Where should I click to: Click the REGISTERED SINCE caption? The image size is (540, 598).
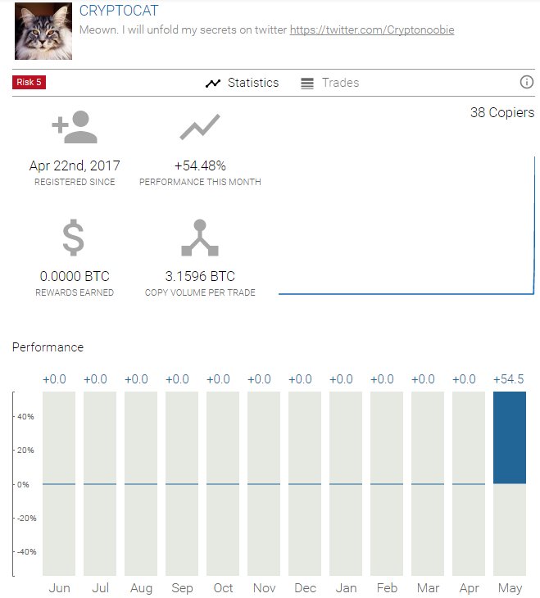click(x=75, y=182)
